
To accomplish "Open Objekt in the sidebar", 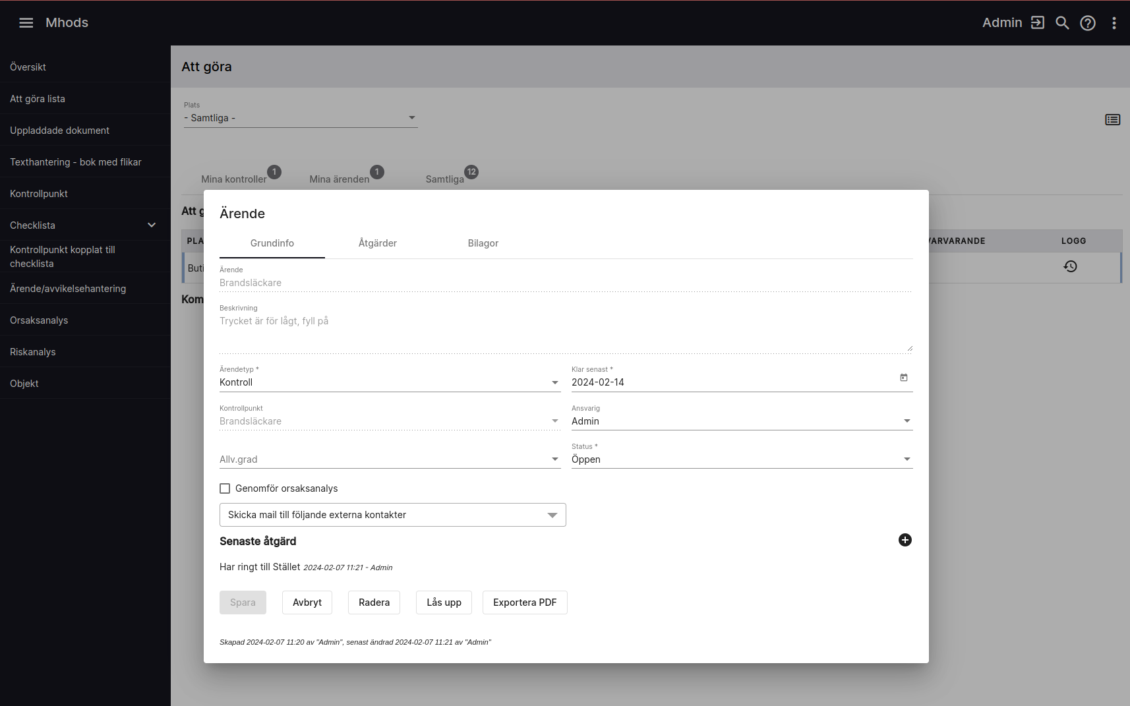I will coord(85,383).
